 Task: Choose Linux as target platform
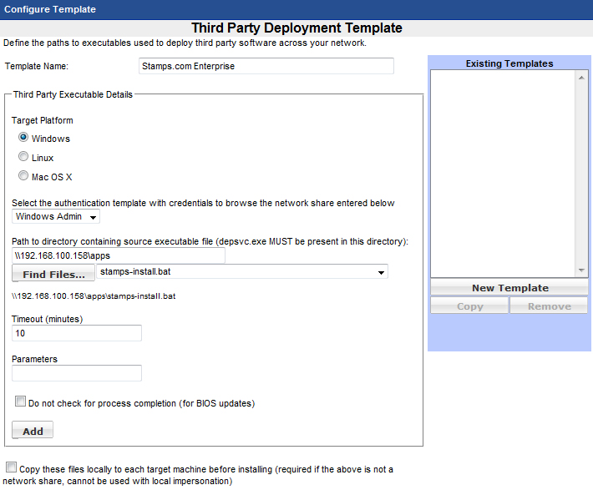(x=23, y=157)
